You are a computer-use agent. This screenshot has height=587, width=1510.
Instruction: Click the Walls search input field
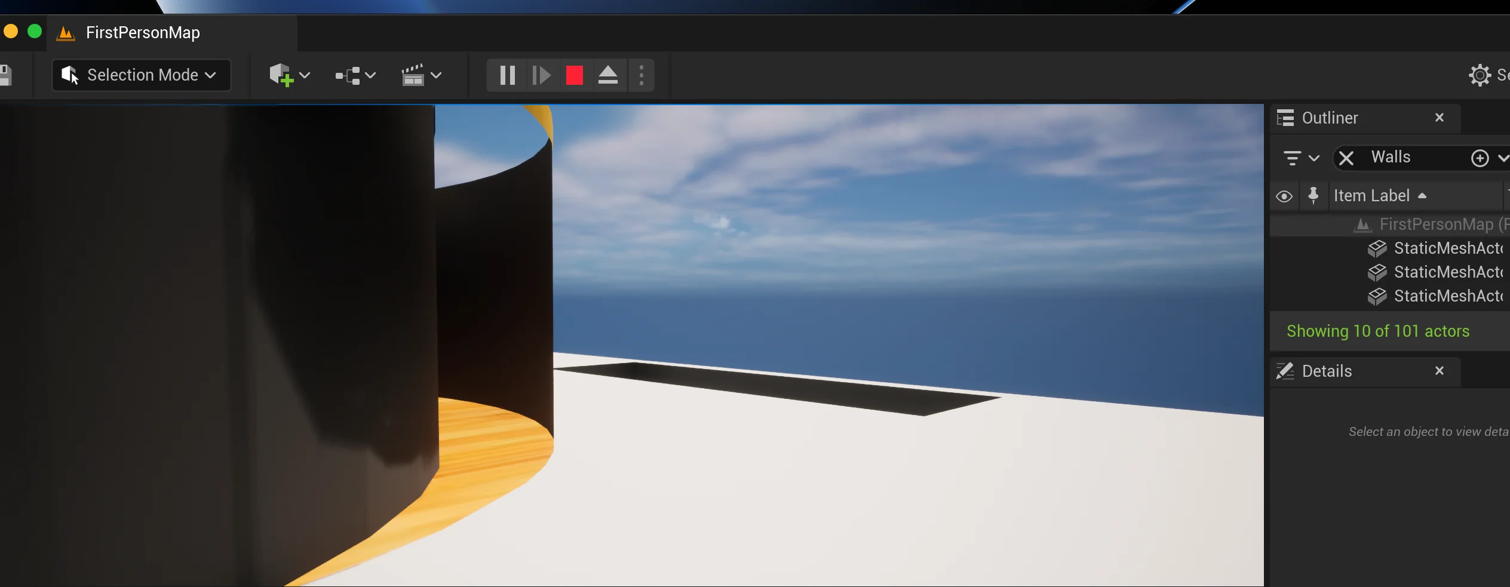(1416, 158)
